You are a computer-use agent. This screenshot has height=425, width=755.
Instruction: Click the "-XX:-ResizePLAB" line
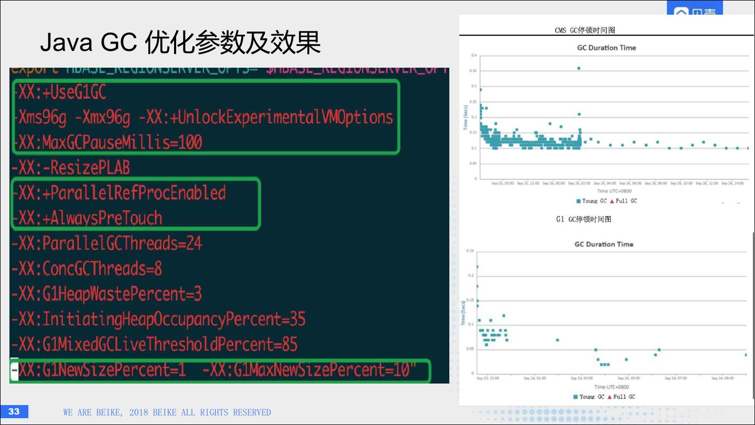click(x=70, y=168)
